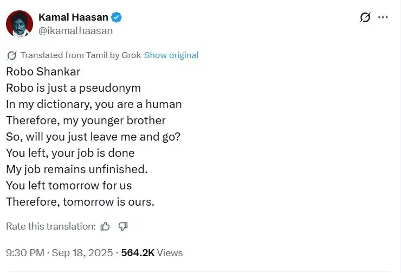
Task: Click the Kamal Haasan display name
Action: click(x=73, y=17)
